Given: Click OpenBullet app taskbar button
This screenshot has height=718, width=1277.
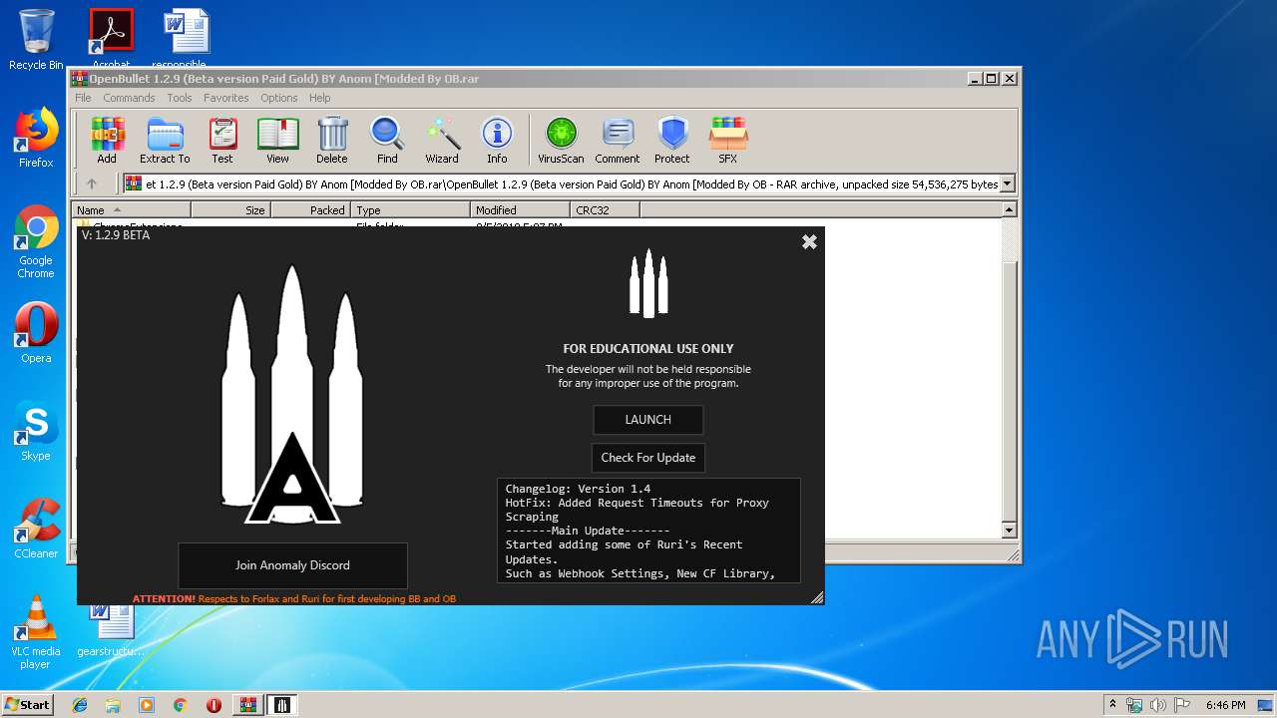Looking at the screenshot, I should click(x=282, y=705).
